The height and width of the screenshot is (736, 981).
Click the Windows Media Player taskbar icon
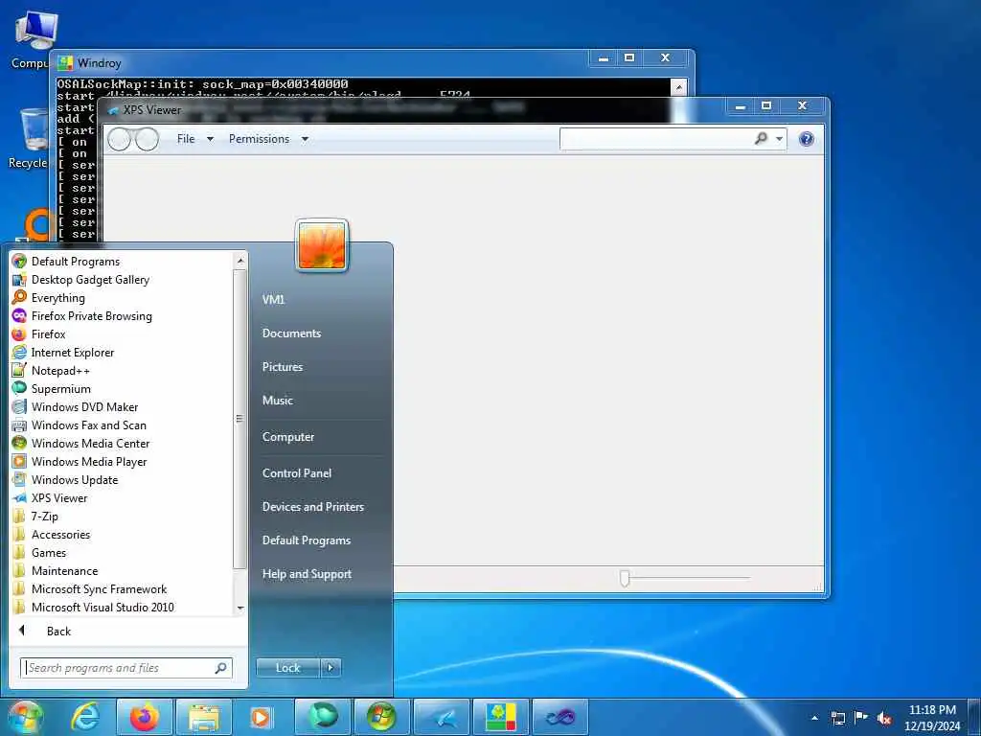coord(262,717)
